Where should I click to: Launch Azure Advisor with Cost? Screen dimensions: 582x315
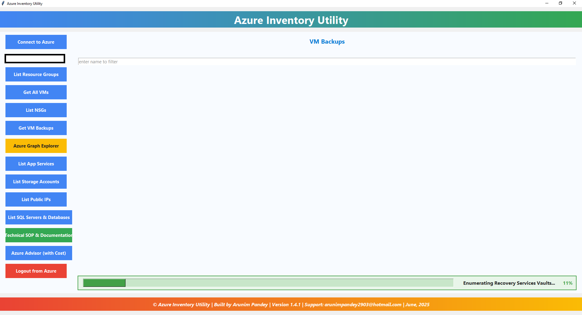38,253
